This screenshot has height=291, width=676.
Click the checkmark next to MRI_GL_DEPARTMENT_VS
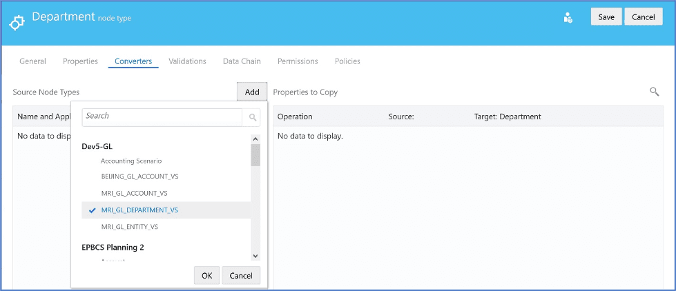[92, 210]
